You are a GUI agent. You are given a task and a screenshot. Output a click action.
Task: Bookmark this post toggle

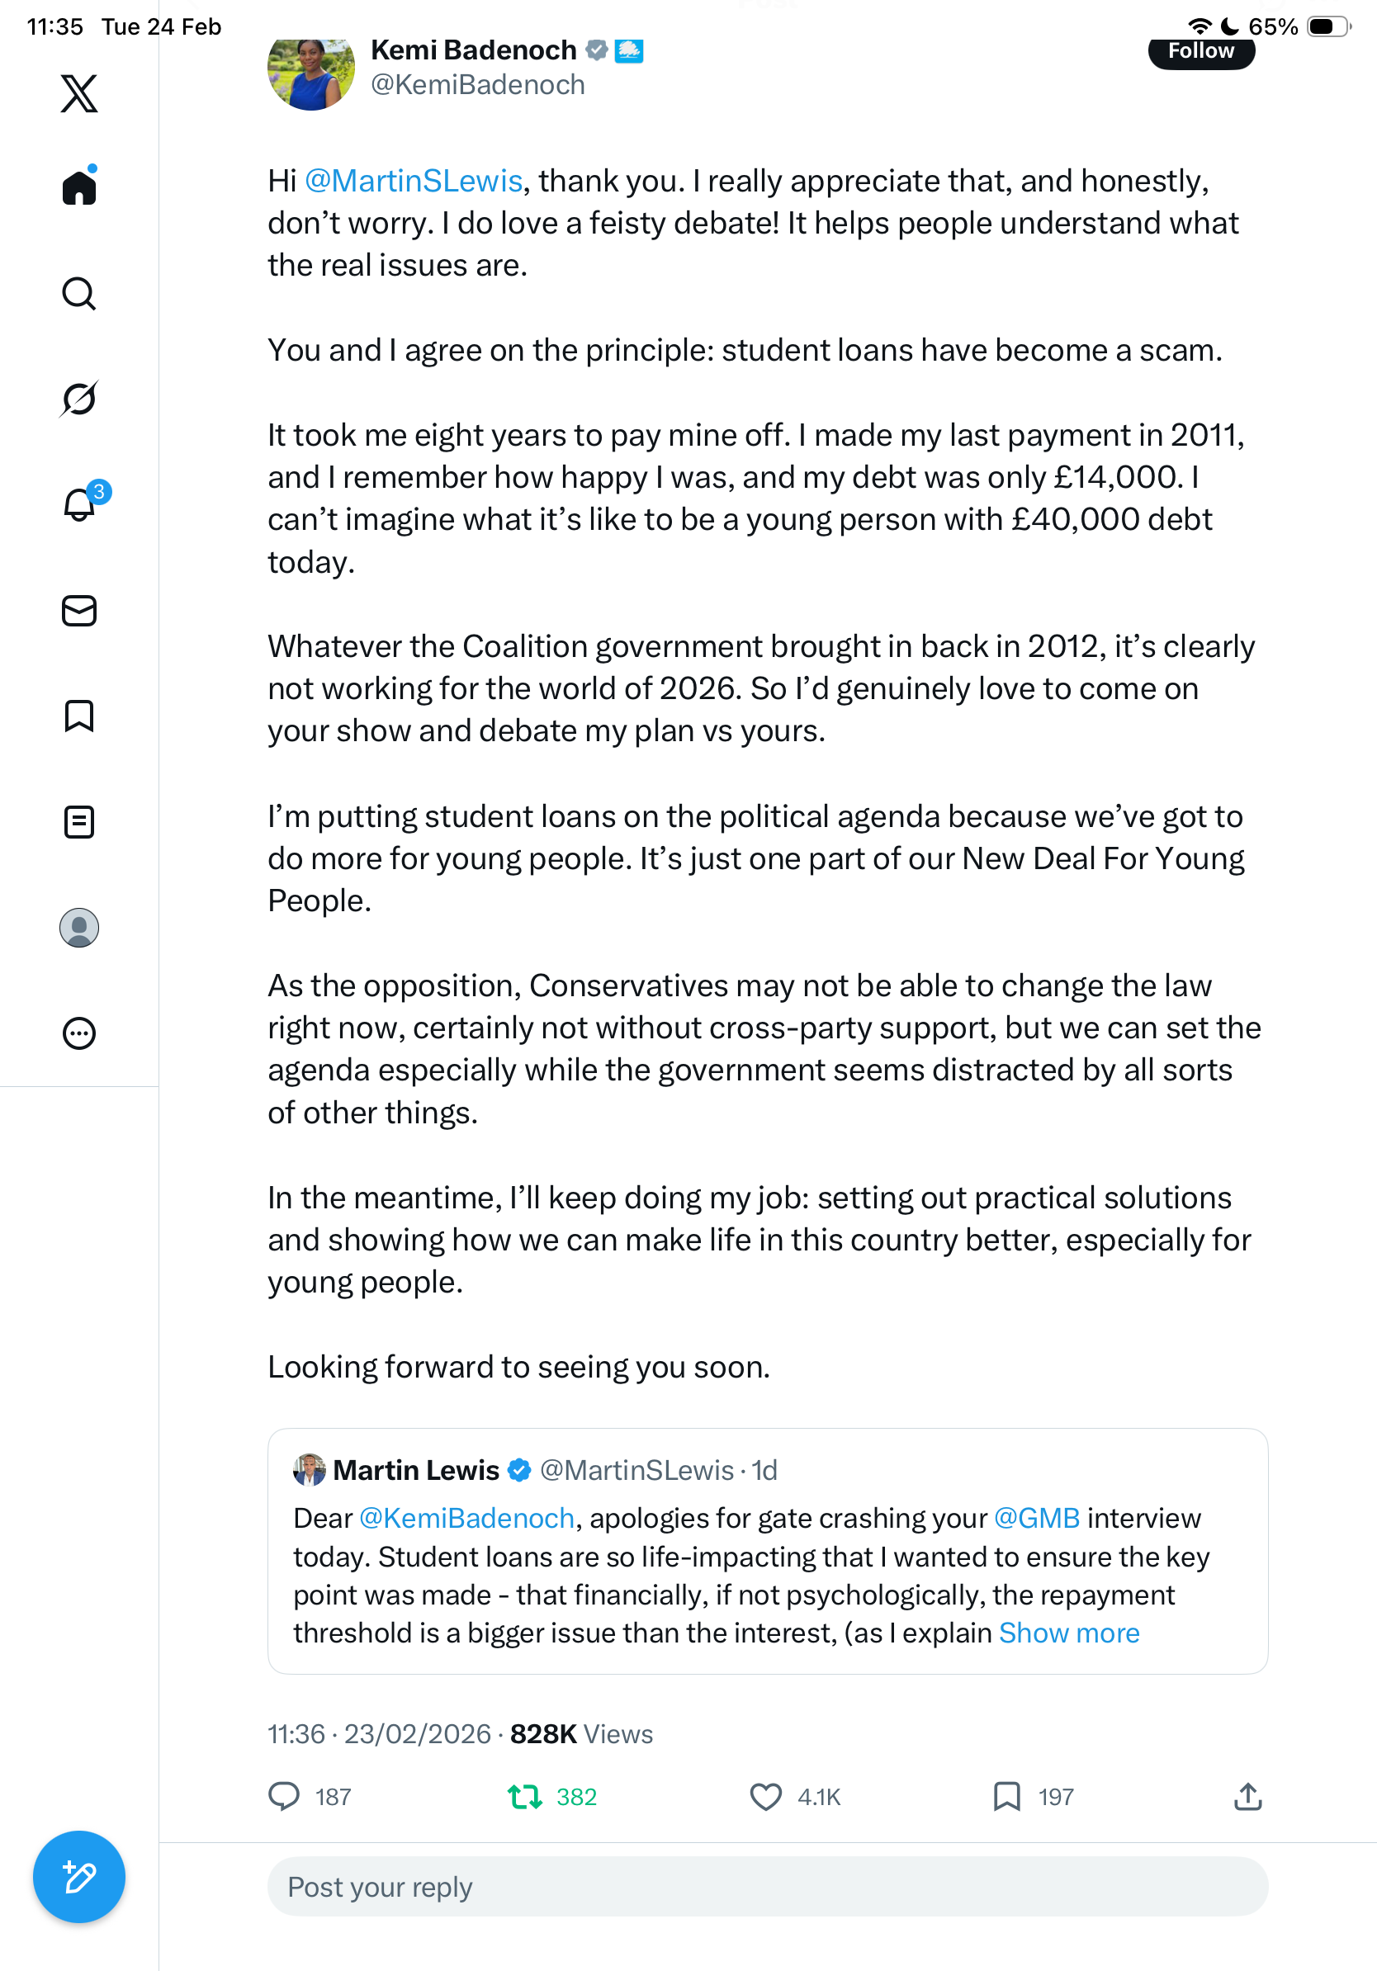[1006, 1797]
